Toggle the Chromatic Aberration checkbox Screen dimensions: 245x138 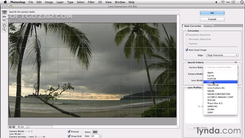tap(187, 39)
